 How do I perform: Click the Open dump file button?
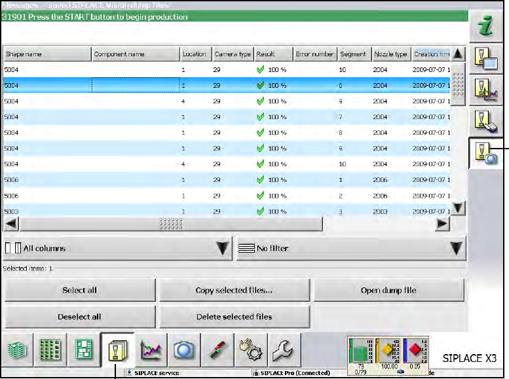click(x=388, y=290)
